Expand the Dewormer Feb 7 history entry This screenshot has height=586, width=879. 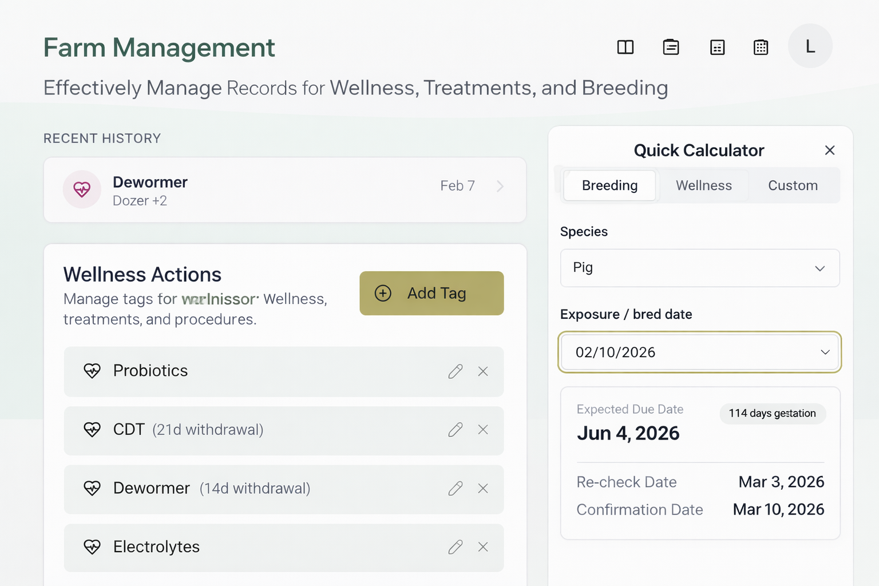pos(500,186)
